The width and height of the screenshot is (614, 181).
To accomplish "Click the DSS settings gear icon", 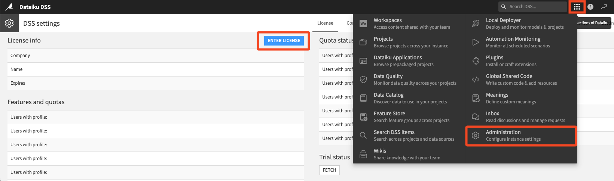I will pyautogui.click(x=9, y=23).
